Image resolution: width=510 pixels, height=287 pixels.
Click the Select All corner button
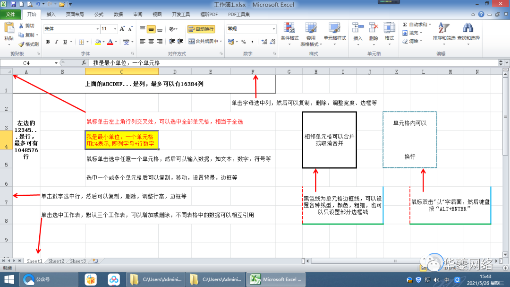pos(6,72)
